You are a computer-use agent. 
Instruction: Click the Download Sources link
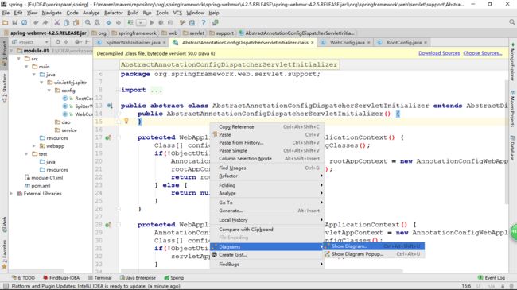pos(439,53)
